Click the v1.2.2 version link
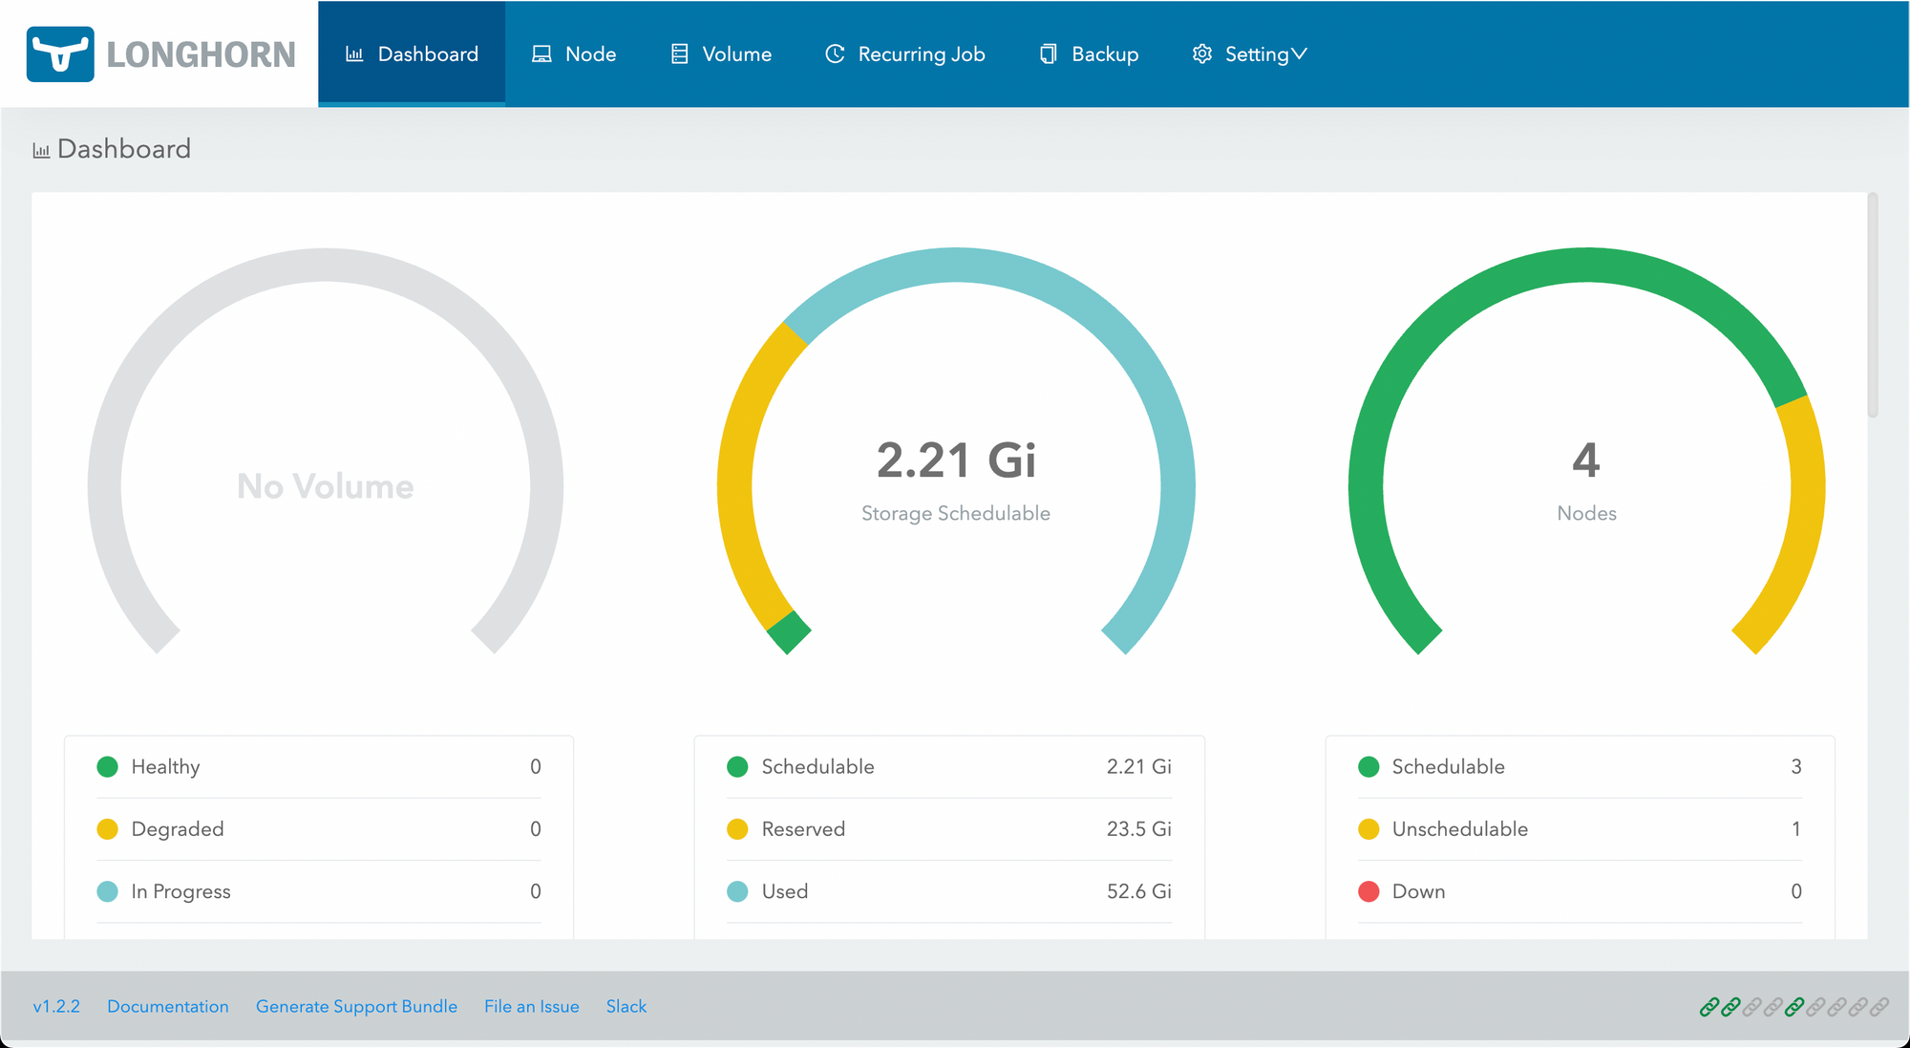Viewport: 1910px width, 1048px height. [56, 1007]
